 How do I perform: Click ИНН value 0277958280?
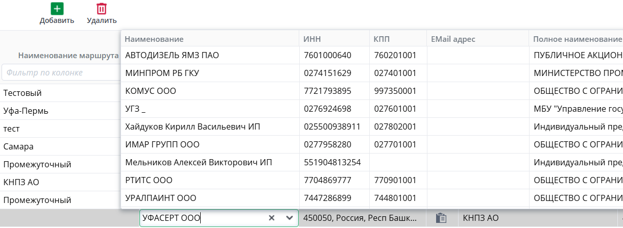[327, 144]
